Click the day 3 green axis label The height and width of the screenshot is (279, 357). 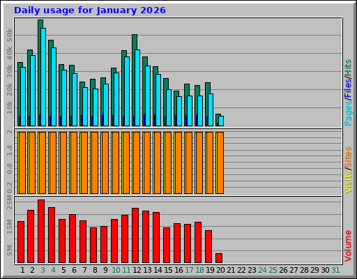[43, 270]
